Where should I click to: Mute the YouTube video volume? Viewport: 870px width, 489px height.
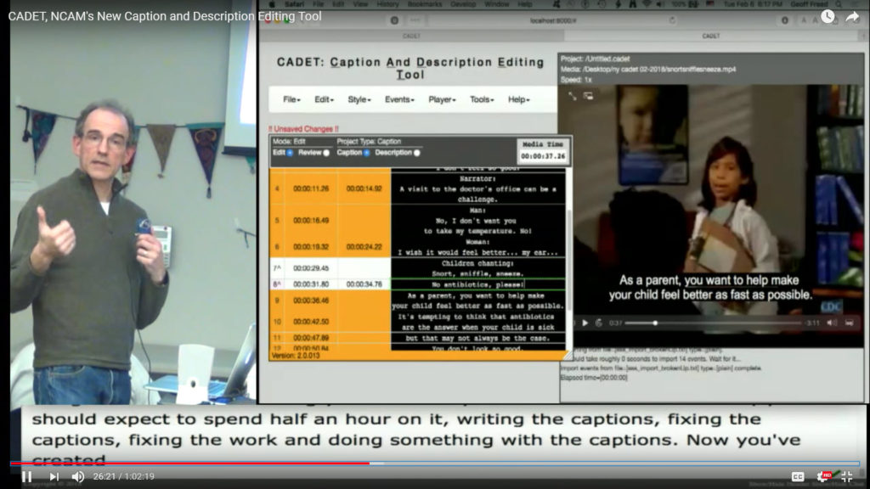click(77, 476)
